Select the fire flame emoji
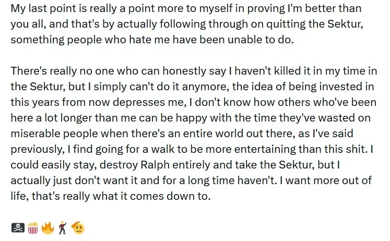390x241 pixels. point(48,228)
